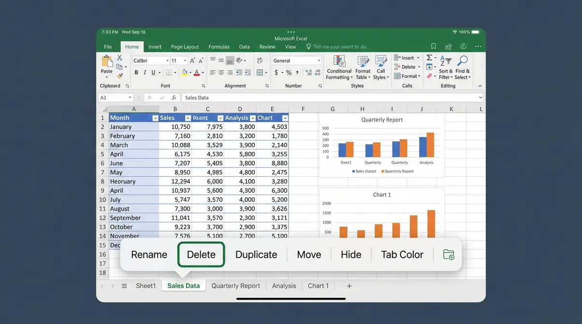582x324 pixels.
Task: Click the folder icon in sheet popup menu
Action: point(448,255)
